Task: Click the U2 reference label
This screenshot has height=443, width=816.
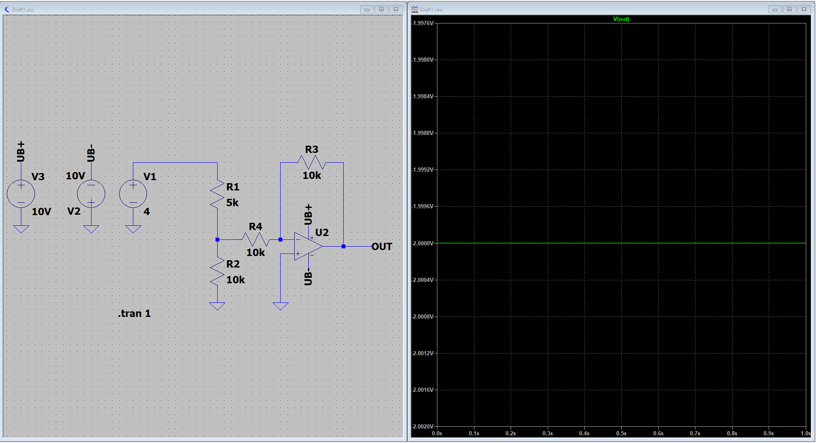Action: tap(322, 233)
